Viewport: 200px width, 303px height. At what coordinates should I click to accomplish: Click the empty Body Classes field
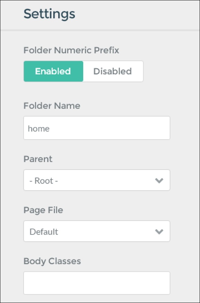point(97,283)
